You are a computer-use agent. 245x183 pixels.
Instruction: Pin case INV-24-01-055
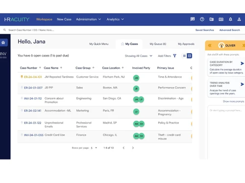22,135
